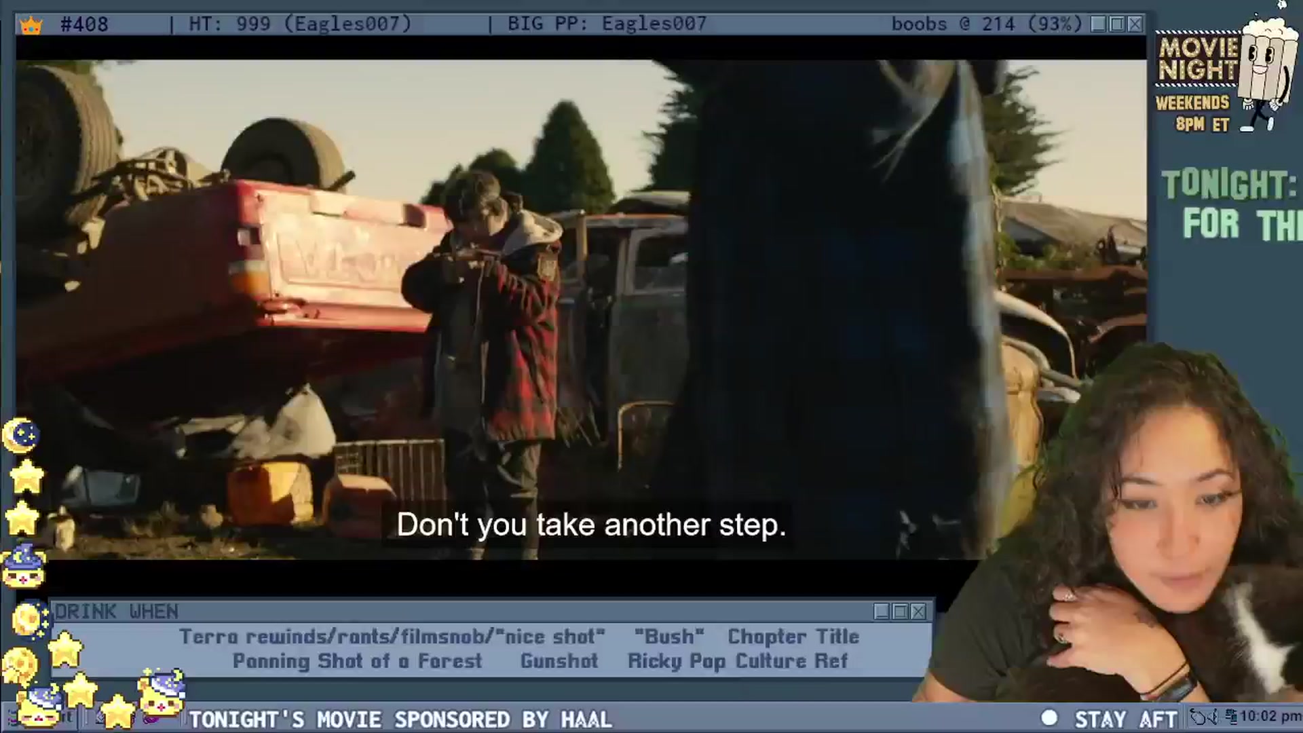Screen dimensions: 1303x733
Task: Click the "boobs @ 214 (93%)" text
Action: pyautogui.click(x=987, y=24)
